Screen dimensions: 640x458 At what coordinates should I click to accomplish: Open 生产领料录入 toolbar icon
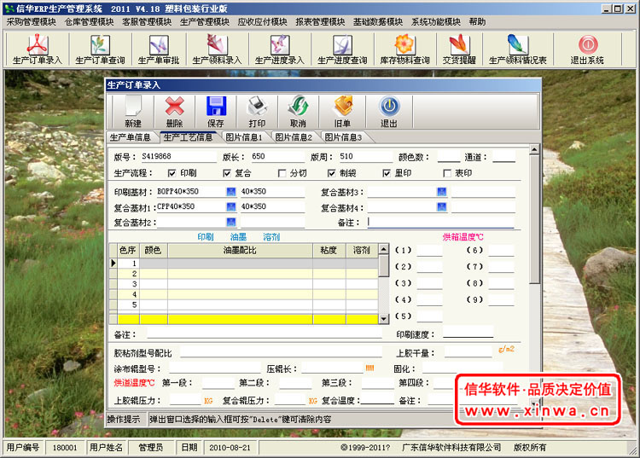click(217, 49)
